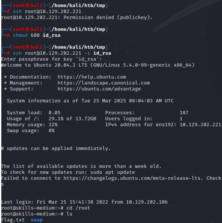The width and height of the screenshot is (222, 223).
Task: Click the Memory usage 32% value
Action: [x=53, y=125]
